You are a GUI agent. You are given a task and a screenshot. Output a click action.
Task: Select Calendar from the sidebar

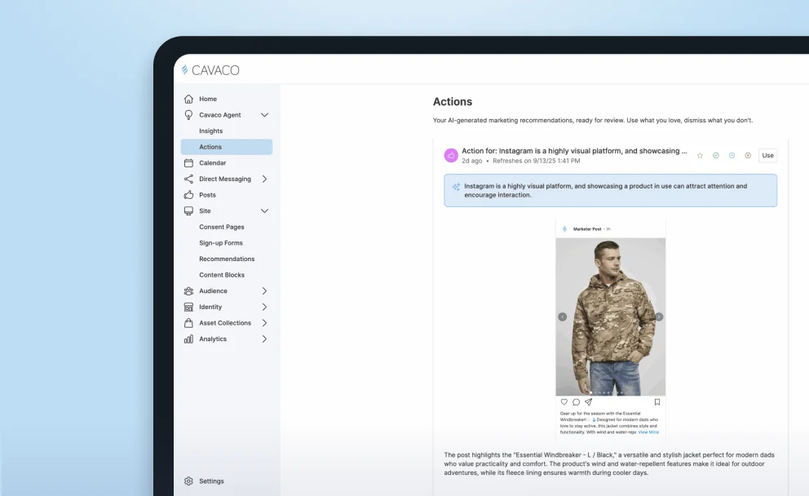(x=212, y=163)
